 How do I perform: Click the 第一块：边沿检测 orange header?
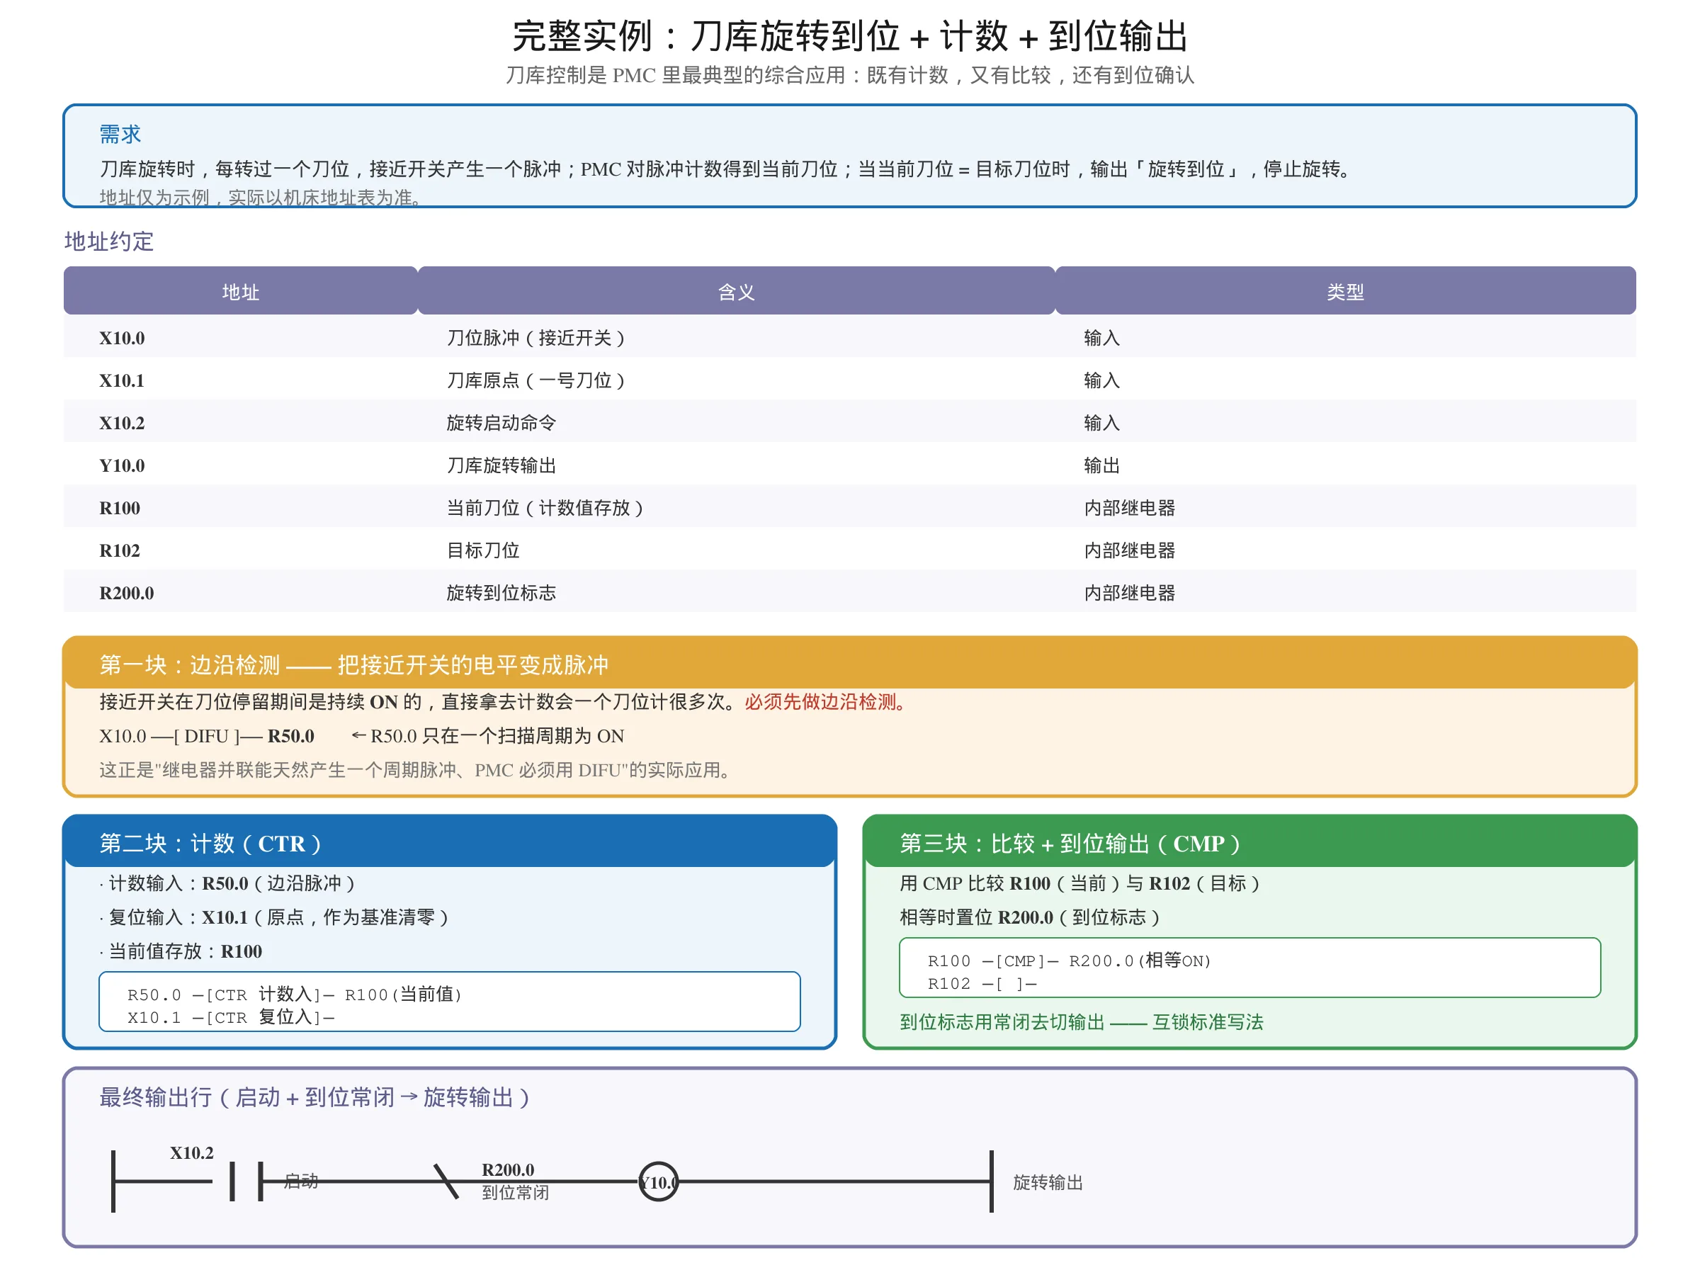pyautogui.click(x=850, y=663)
